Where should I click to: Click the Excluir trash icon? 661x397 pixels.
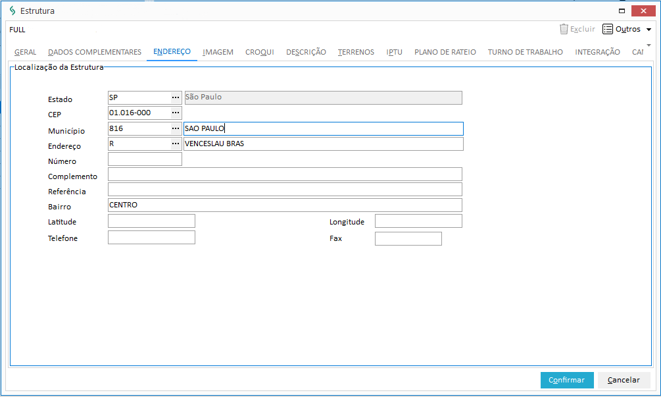[x=564, y=29]
